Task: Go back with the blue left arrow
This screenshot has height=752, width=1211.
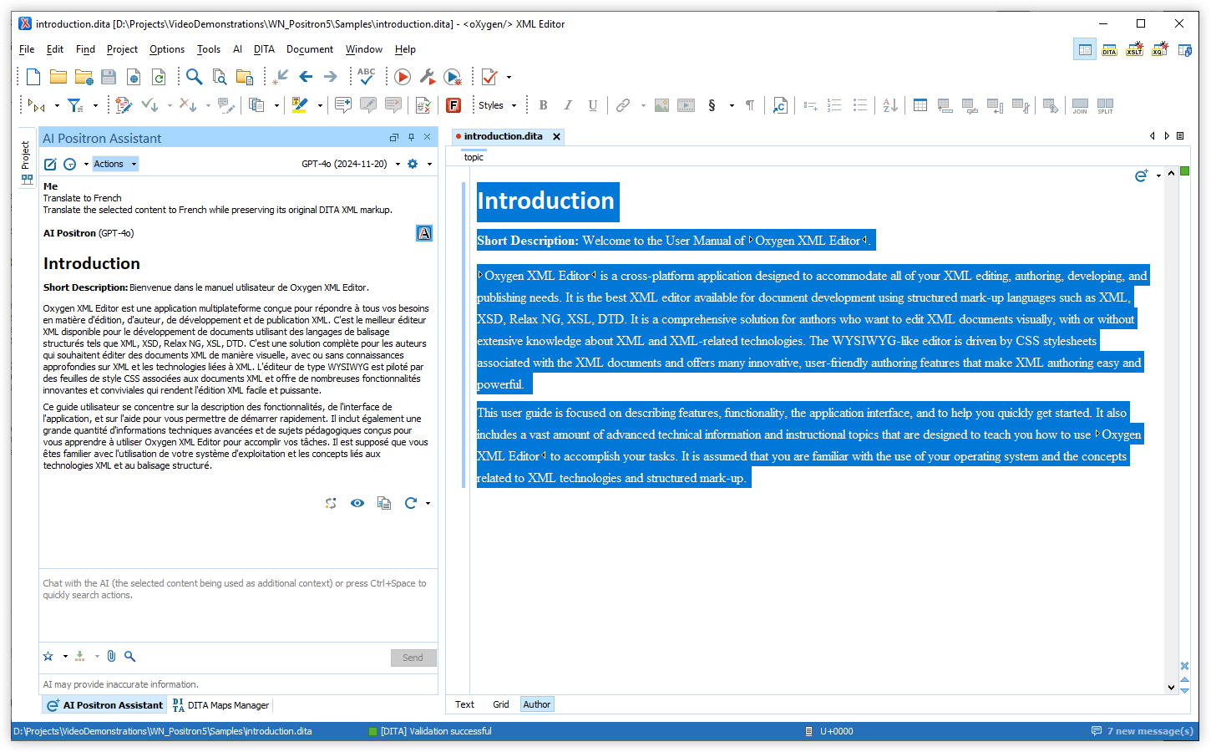Action: (306, 77)
